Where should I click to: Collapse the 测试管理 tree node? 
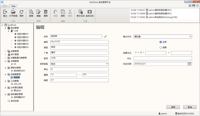(x=5, y=28)
